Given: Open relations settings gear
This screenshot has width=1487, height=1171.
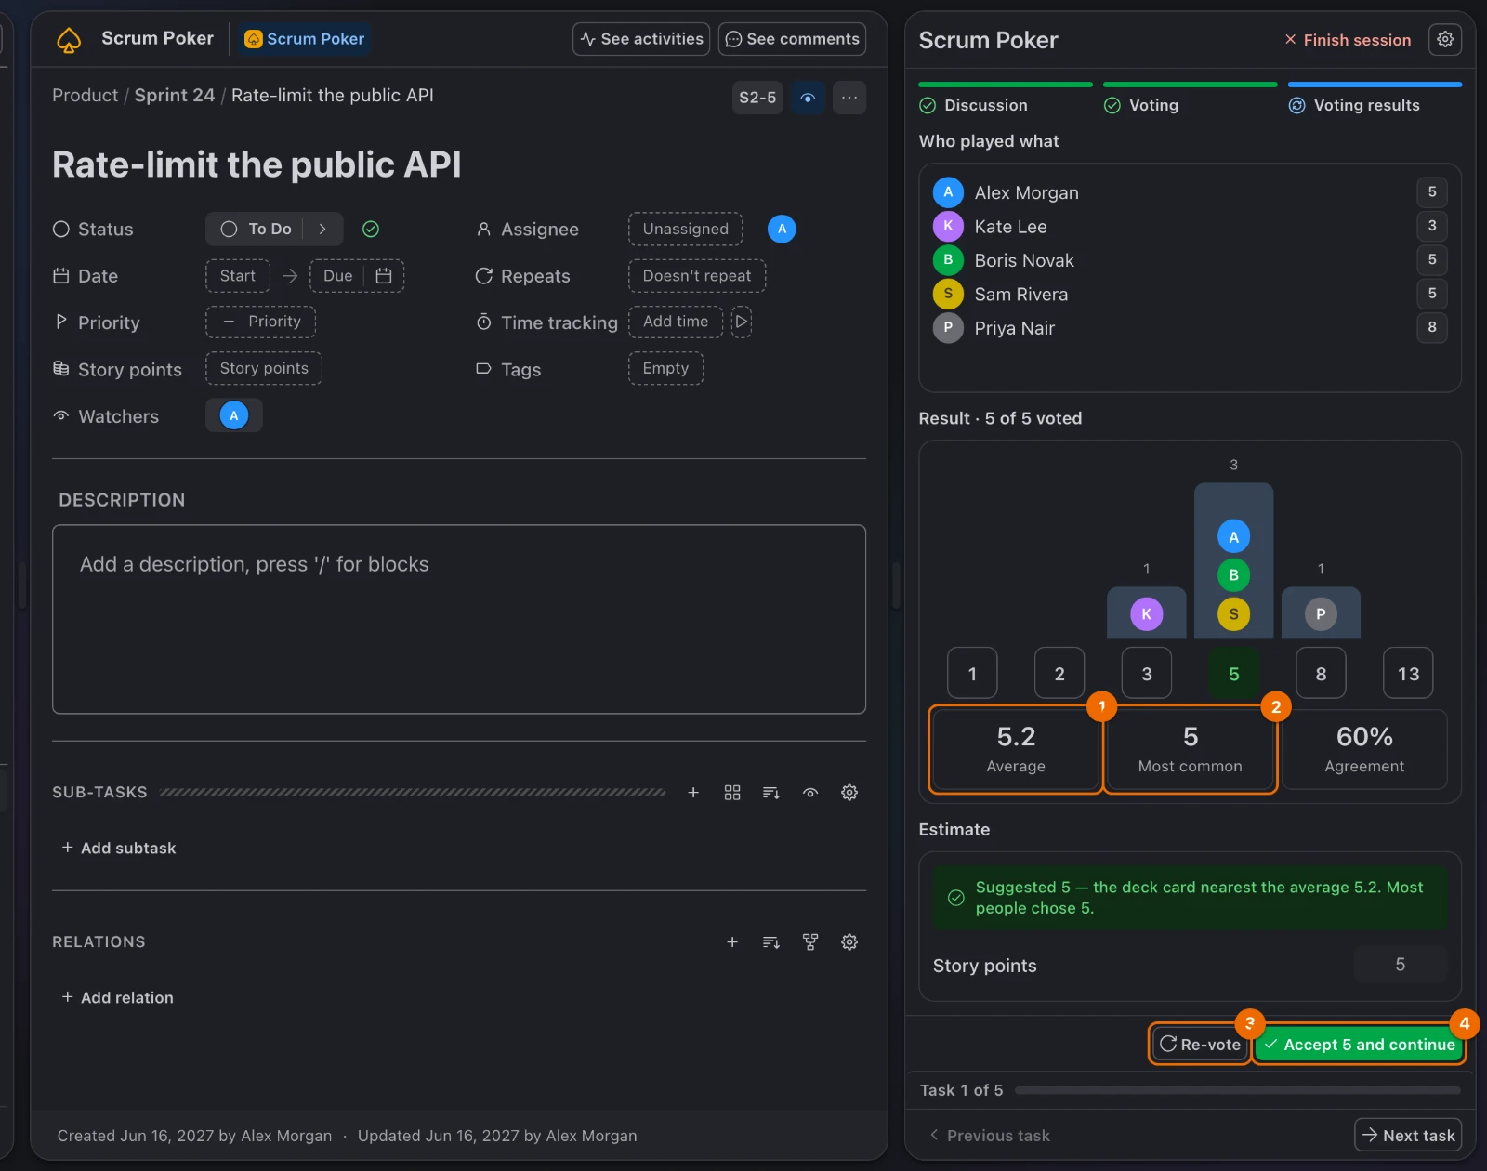Looking at the screenshot, I should tap(849, 942).
